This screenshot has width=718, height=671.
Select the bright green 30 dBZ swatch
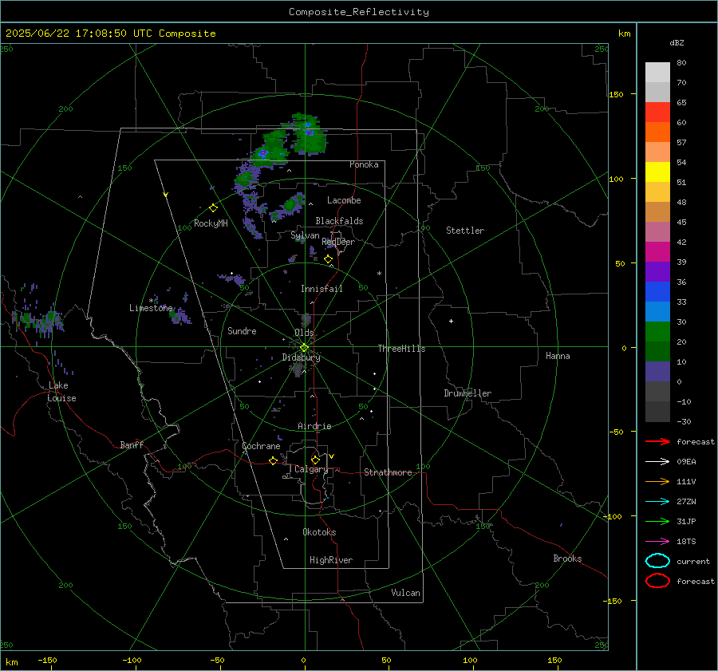657,331
